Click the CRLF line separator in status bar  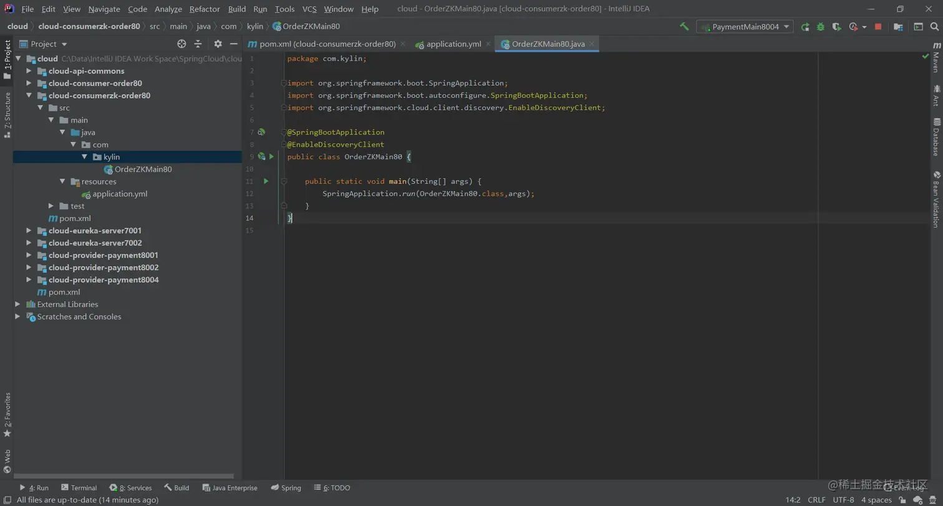click(816, 500)
